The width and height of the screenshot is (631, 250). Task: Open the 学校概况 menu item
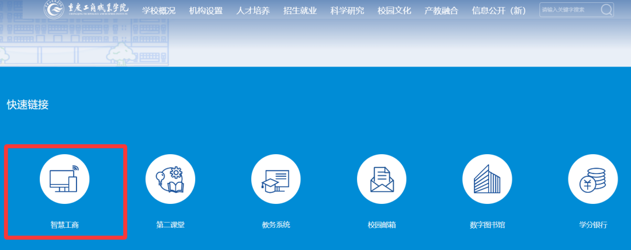159,11
